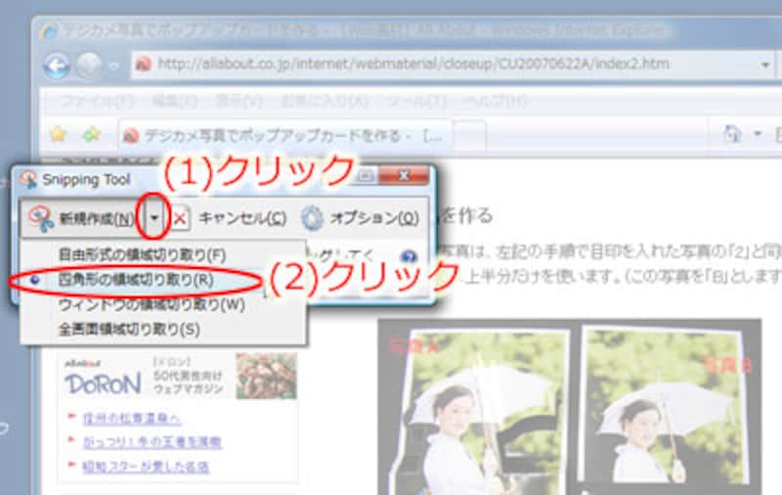Click the DoRoN web magazine banner
Viewport: 782px width, 495px height.
(x=179, y=377)
